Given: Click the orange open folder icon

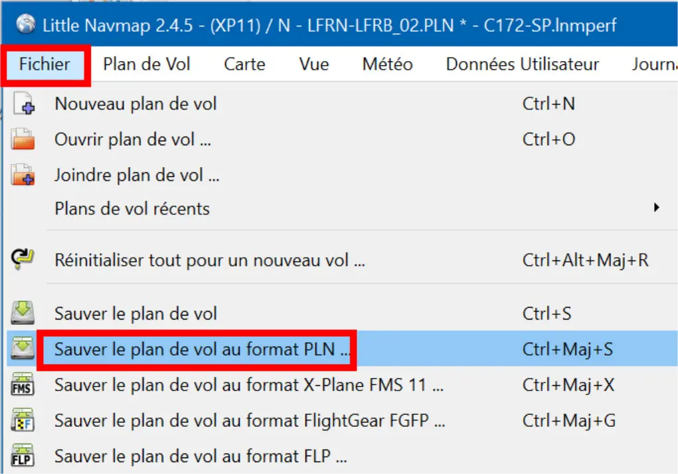Looking at the screenshot, I should coord(23,139).
